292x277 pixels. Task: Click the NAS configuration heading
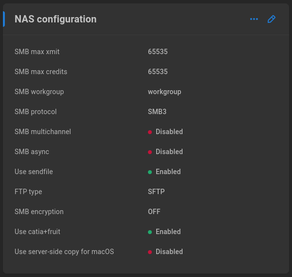[55, 19]
